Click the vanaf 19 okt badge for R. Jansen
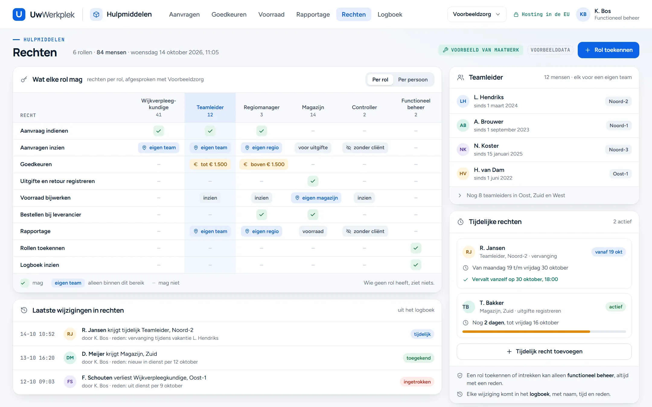 coord(609,252)
